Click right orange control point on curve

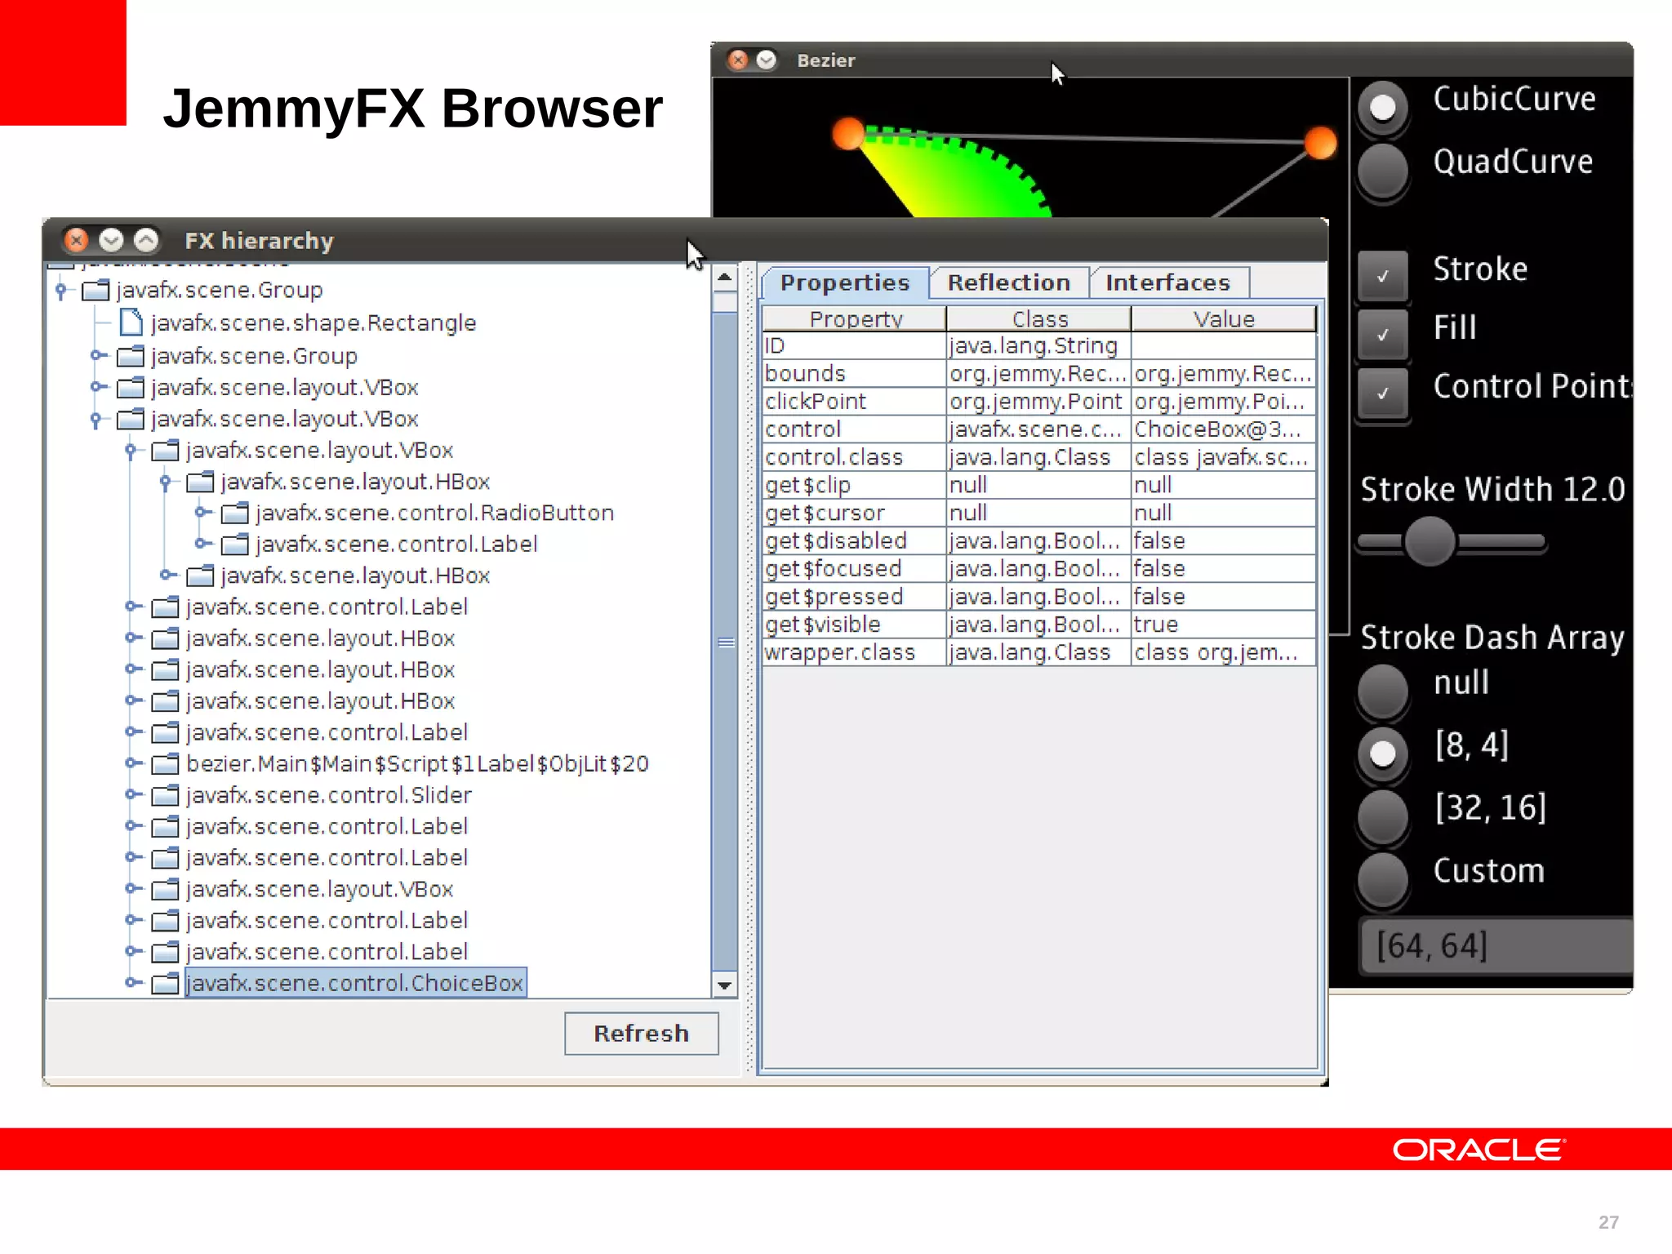pos(1320,142)
